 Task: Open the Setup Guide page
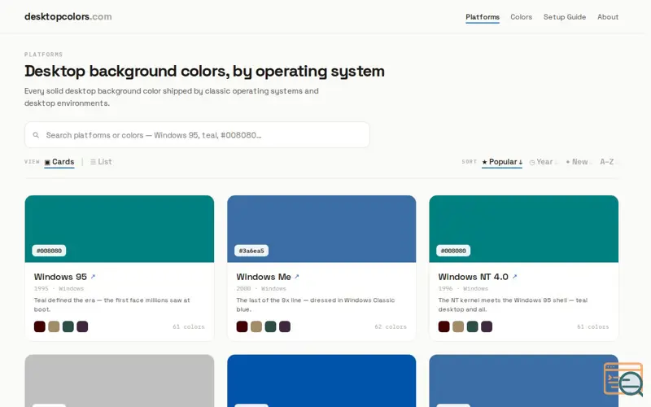pos(565,17)
